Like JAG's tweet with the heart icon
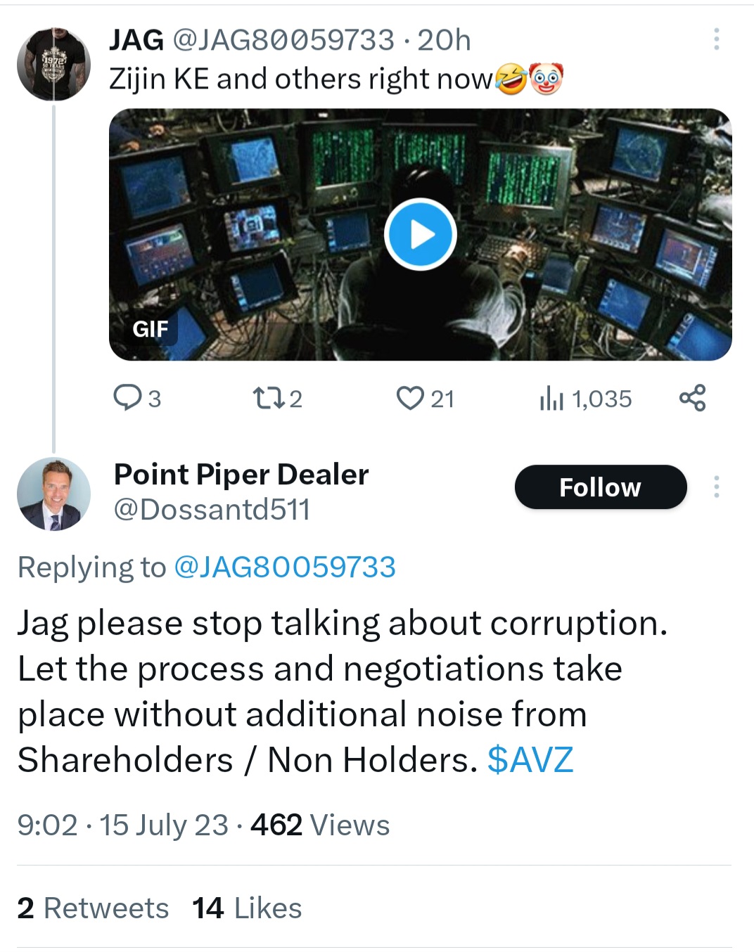The image size is (754, 952). (410, 398)
